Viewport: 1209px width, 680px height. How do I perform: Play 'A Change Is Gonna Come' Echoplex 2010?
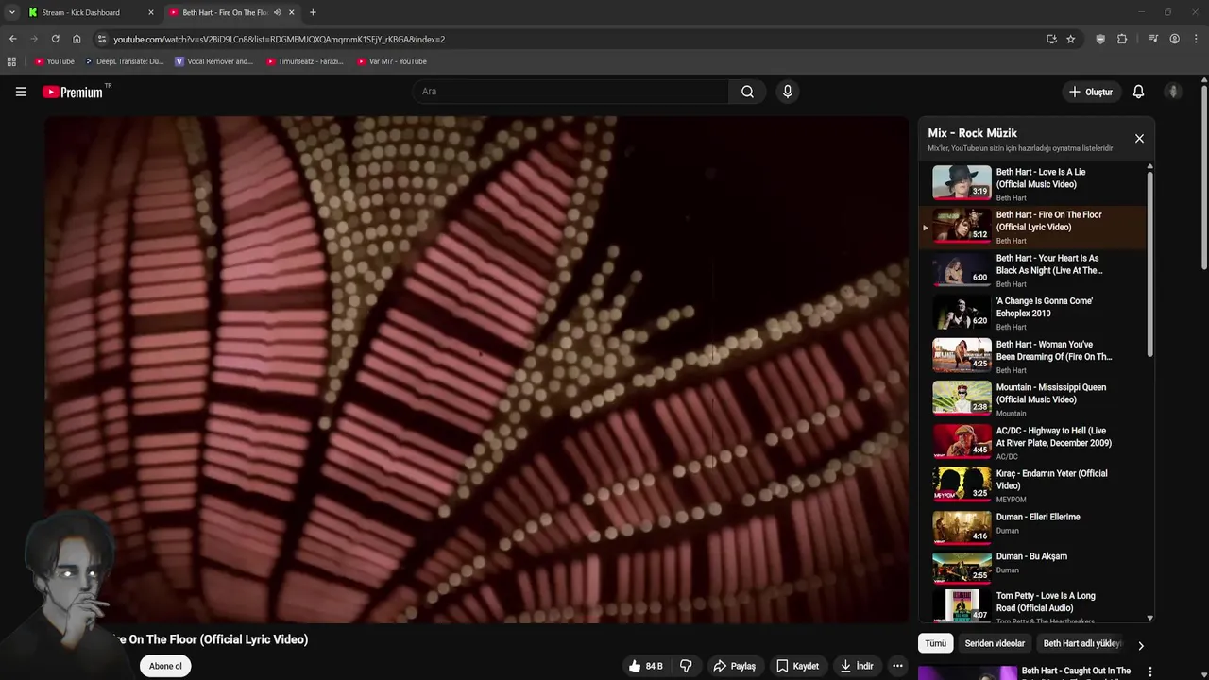[1032, 313]
